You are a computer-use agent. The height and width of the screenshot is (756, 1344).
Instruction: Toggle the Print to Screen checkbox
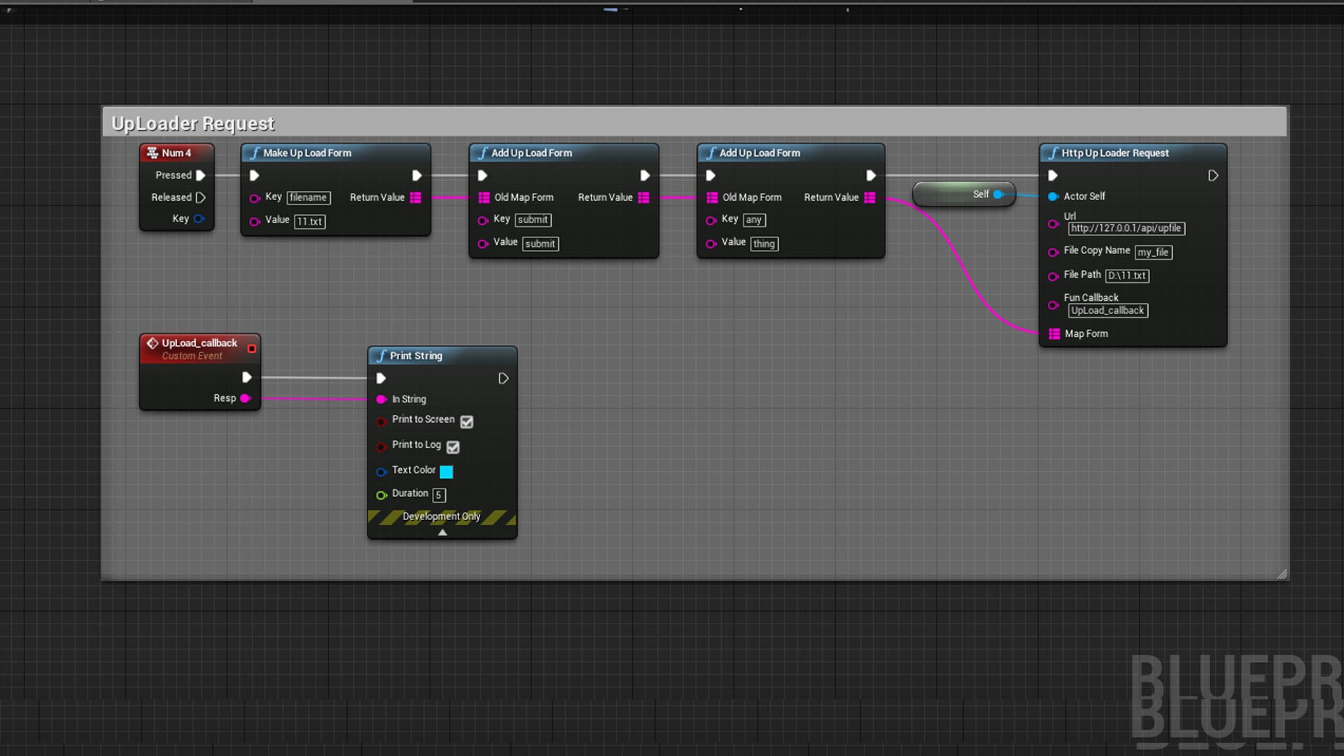pos(467,421)
